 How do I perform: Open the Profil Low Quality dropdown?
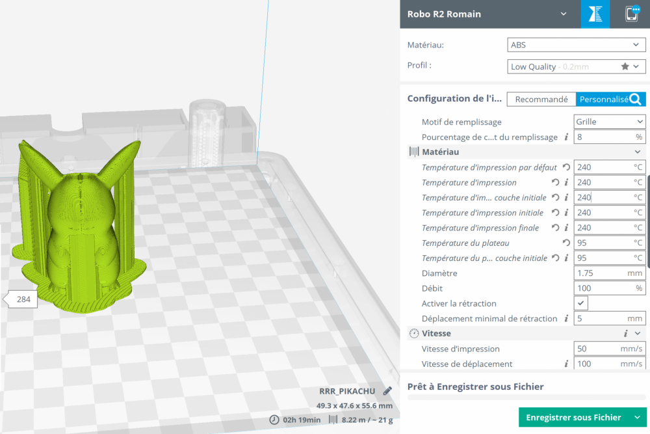click(x=576, y=66)
